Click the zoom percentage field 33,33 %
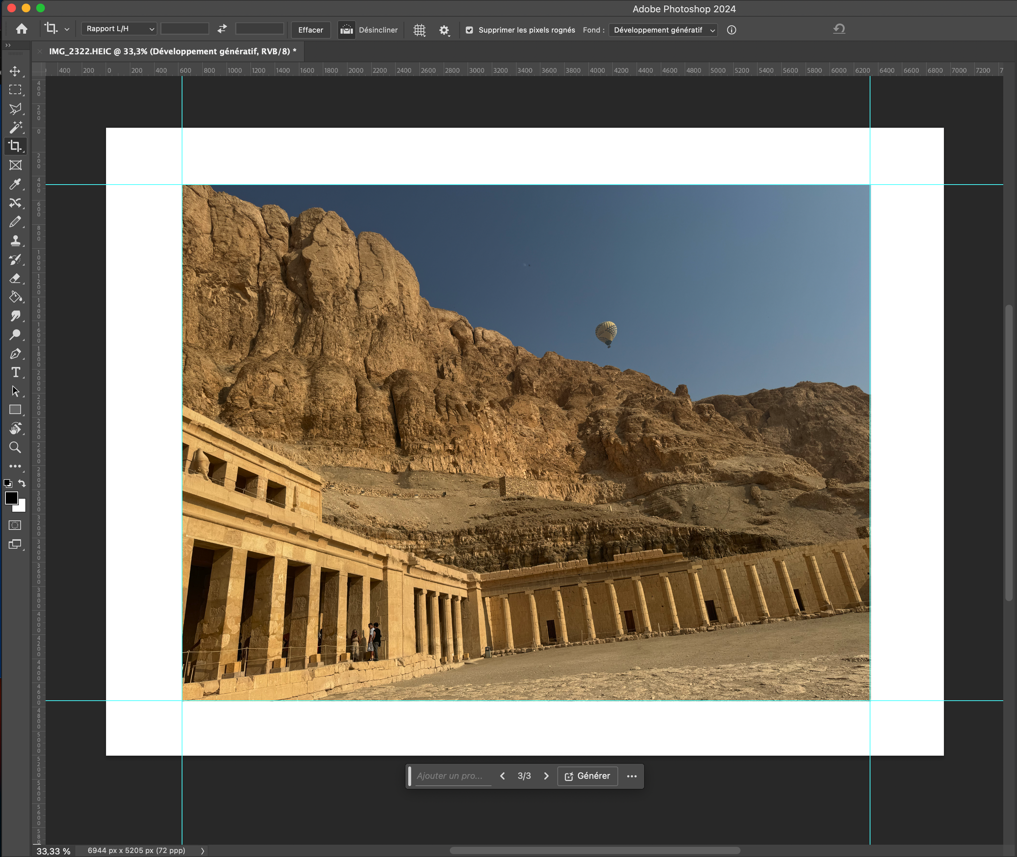The image size is (1017, 857). click(54, 851)
